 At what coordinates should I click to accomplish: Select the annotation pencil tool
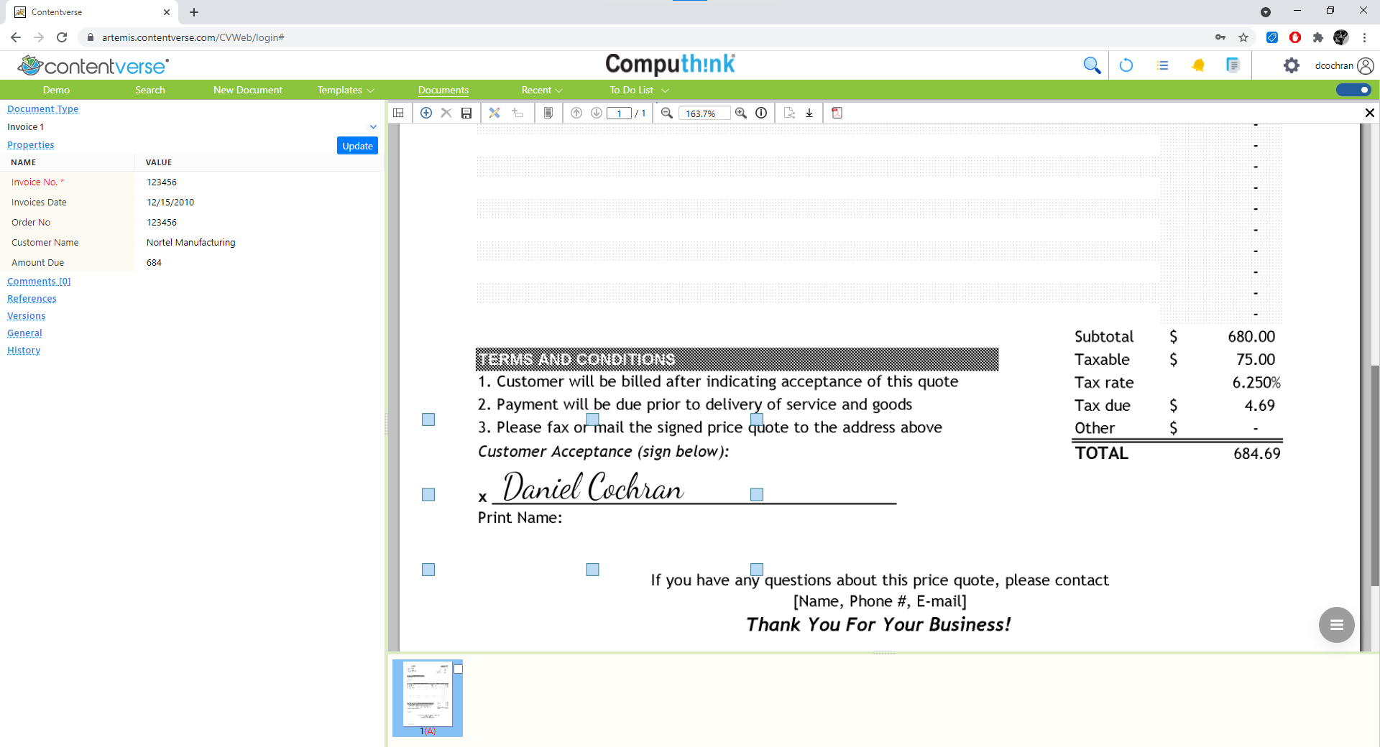(494, 113)
